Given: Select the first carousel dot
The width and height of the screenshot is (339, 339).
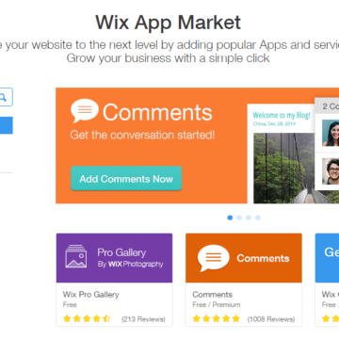Looking at the screenshot, I should [230, 218].
